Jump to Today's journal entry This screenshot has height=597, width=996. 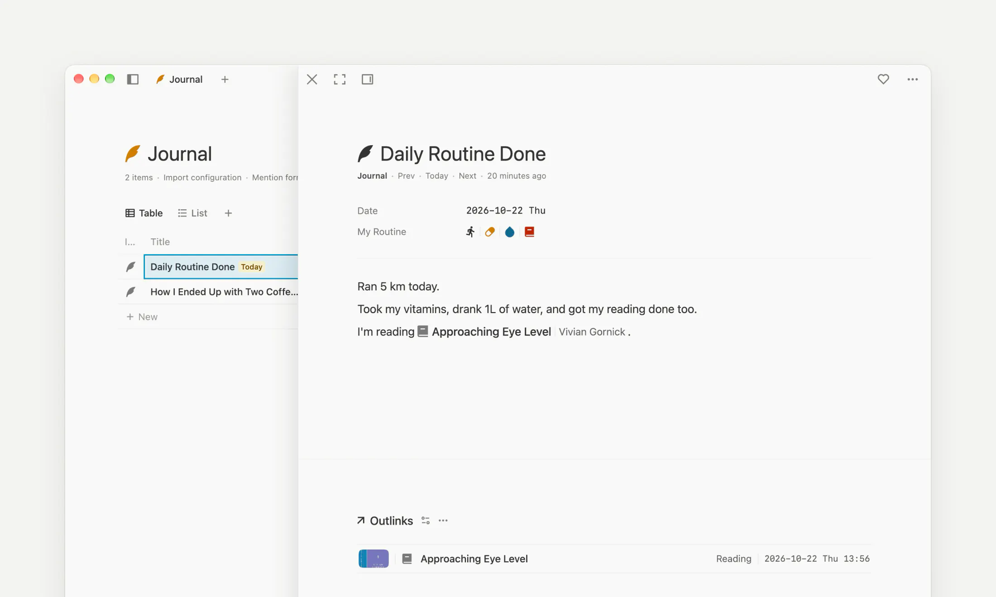[436, 176]
